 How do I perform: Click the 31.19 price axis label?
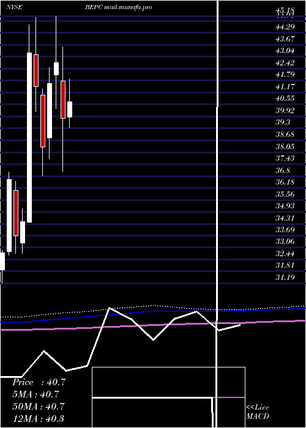pos(285,278)
